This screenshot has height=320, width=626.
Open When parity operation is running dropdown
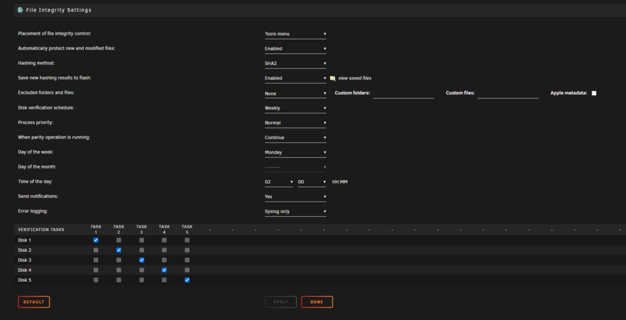[295, 137]
